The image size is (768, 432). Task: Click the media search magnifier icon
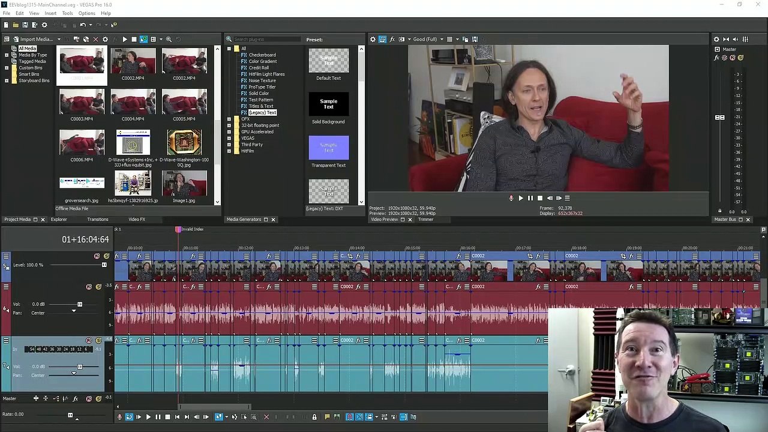[169, 40]
